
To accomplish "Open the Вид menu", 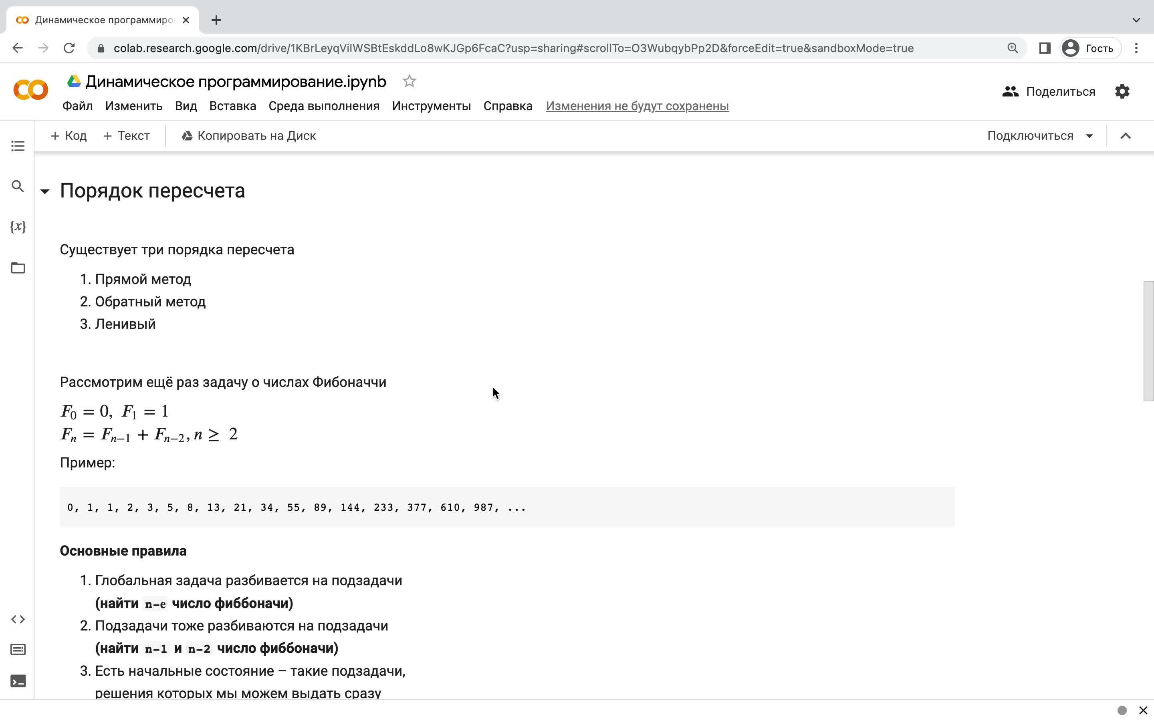I will 186,106.
